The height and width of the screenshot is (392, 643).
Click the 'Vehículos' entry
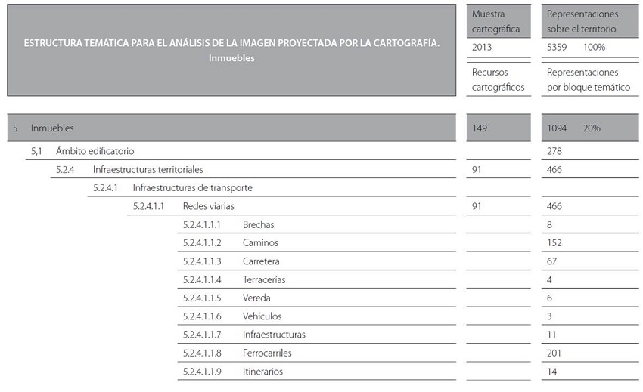coord(261,316)
